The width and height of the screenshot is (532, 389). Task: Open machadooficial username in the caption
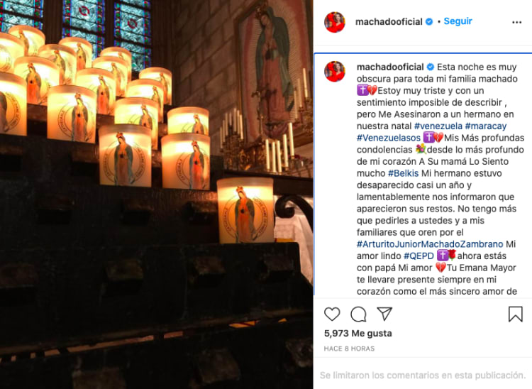click(x=390, y=67)
